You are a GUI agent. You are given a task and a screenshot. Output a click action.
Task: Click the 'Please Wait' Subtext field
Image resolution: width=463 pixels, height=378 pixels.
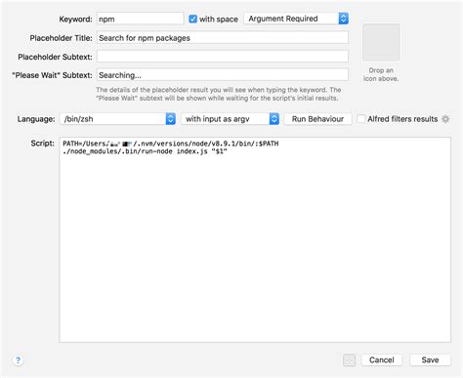click(x=223, y=75)
